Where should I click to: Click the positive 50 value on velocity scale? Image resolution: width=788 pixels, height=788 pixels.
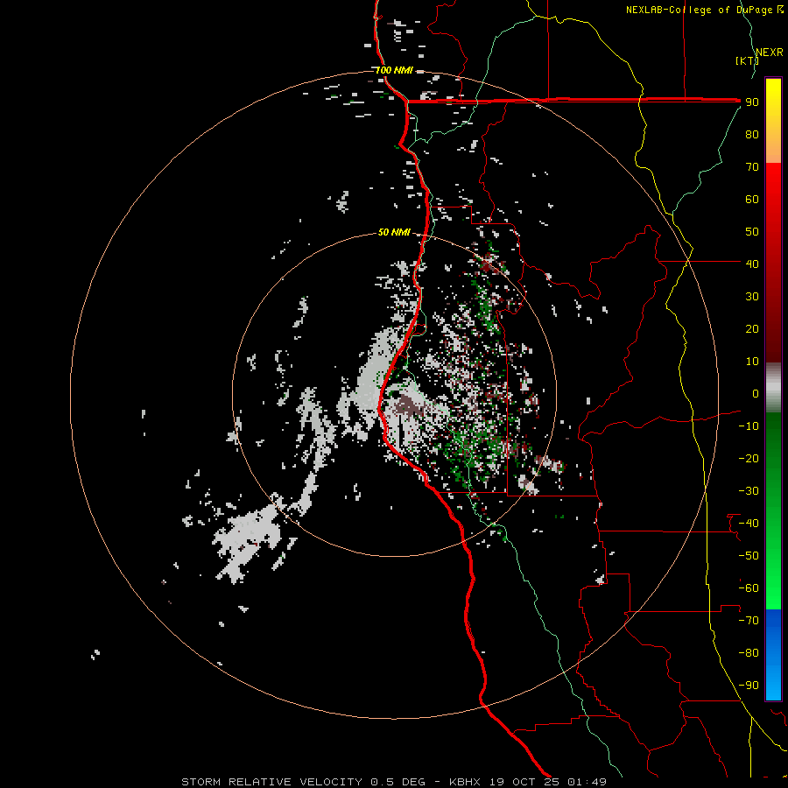click(x=752, y=232)
